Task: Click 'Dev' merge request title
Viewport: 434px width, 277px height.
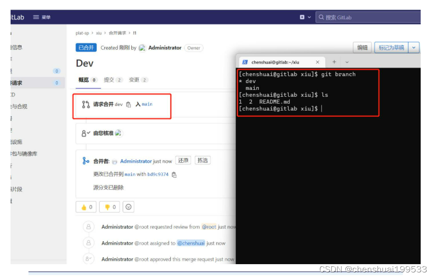Action: click(x=85, y=63)
